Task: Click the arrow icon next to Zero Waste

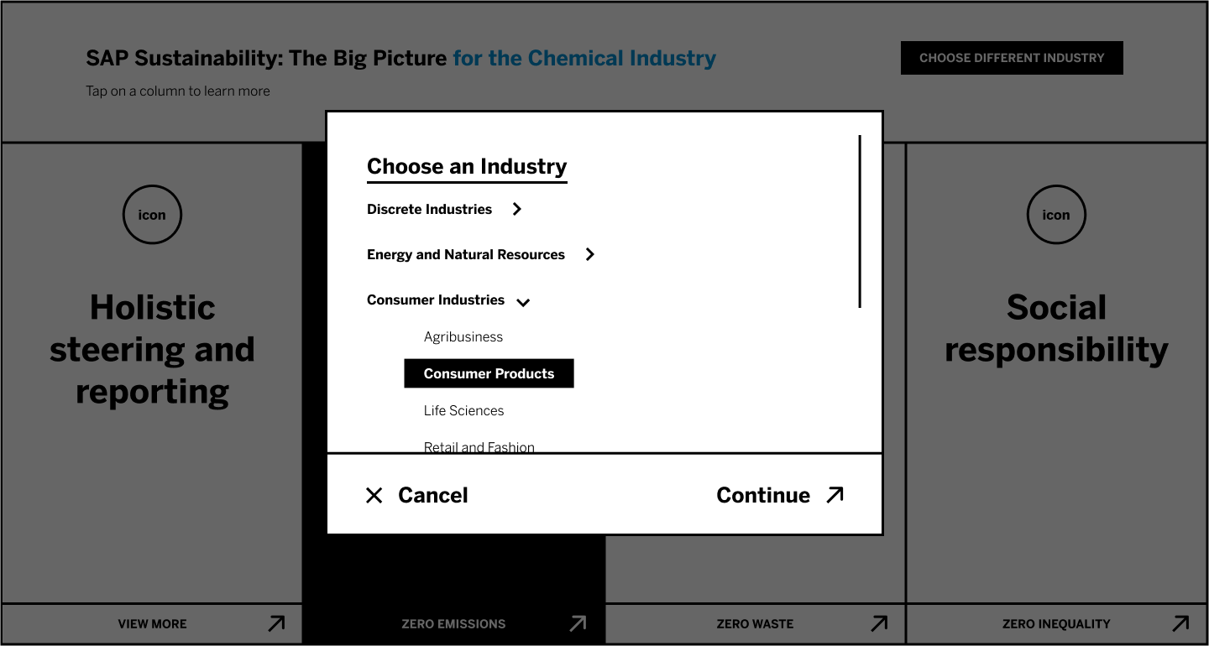Action: [879, 623]
